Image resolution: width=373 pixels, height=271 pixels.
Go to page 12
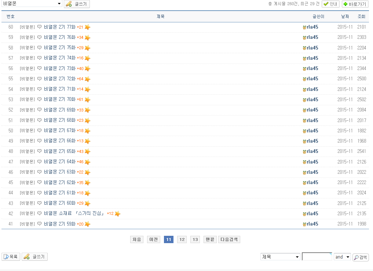(182, 239)
